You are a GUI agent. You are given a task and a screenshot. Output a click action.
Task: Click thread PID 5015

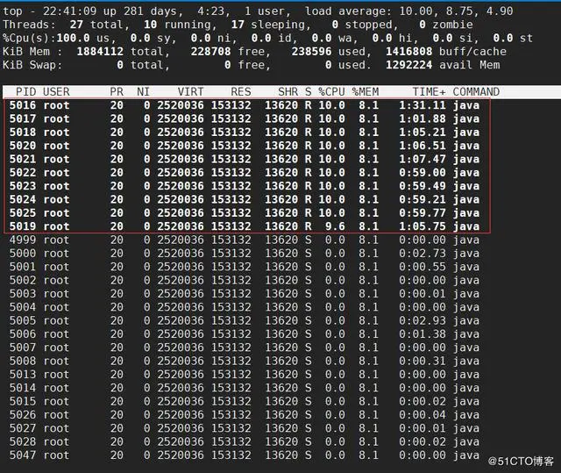(23, 401)
